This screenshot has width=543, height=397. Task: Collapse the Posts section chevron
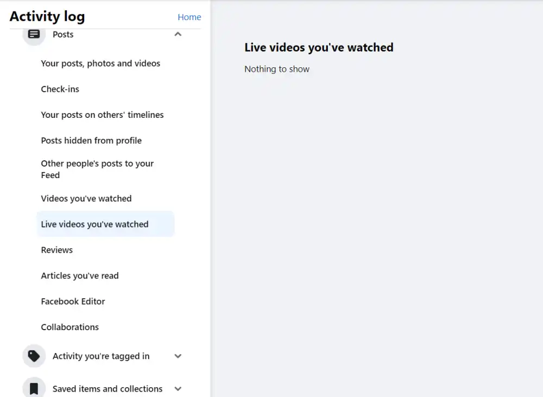click(x=178, y=34)
